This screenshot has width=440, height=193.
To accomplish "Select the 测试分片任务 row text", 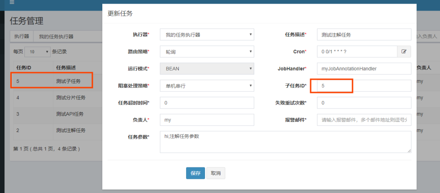I will click(x=71, y=98).
